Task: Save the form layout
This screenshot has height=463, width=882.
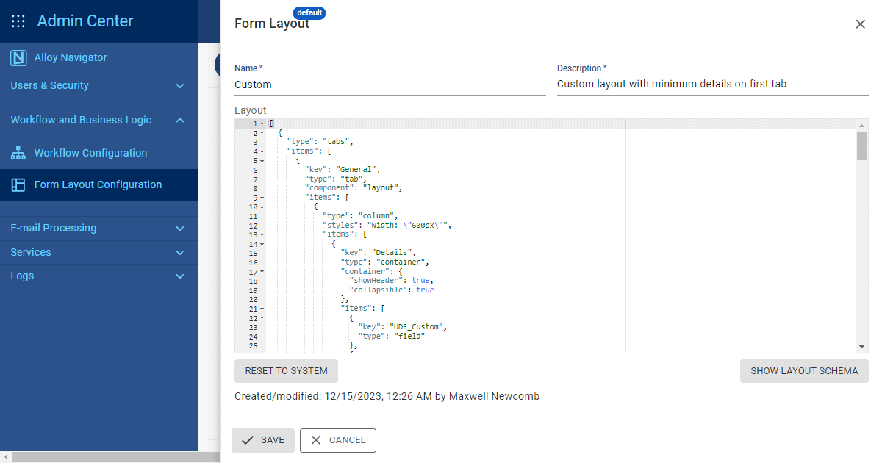Action: pyautogui.click(x=263, y=440)
